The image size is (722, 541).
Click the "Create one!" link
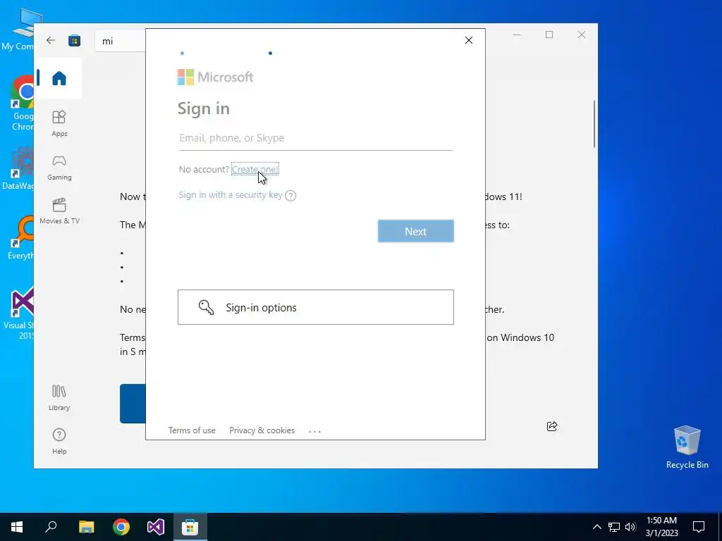pos(255,169)
